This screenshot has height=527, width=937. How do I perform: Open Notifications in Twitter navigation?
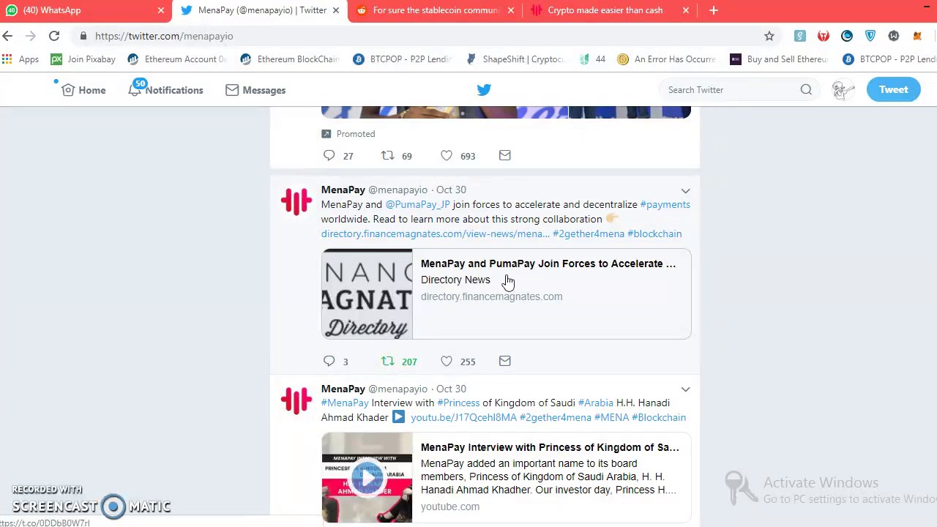click(x=166, y=90)
